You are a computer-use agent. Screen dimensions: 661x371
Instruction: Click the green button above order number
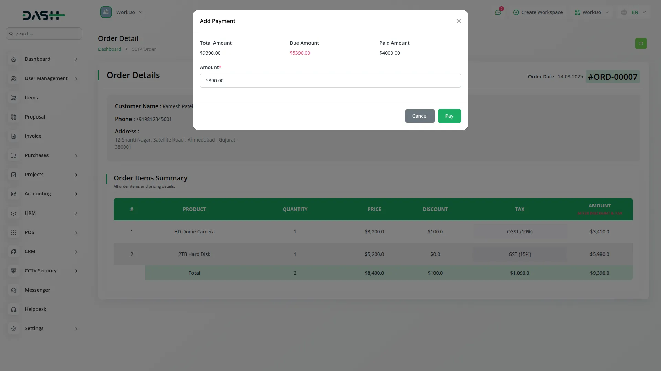coord(641,44)
